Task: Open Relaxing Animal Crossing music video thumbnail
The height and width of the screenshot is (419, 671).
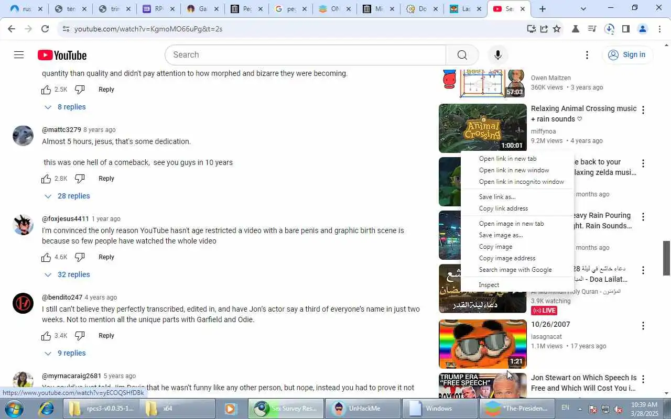Action: coord(482,128)
